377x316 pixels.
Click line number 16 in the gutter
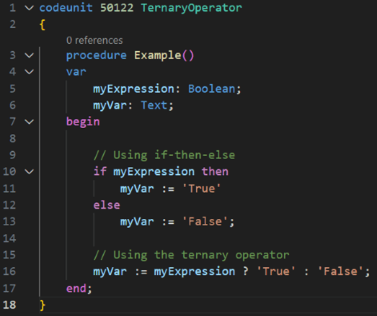click(9, 271)
